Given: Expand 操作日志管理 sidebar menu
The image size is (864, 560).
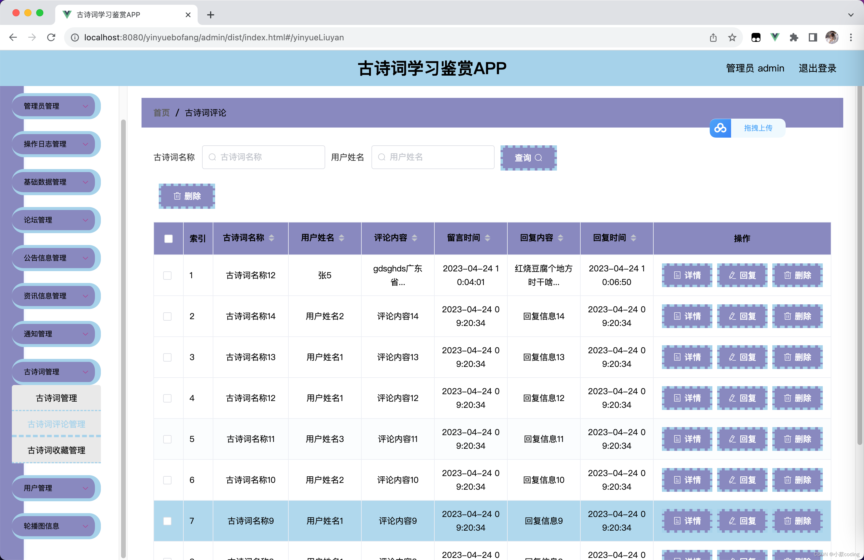Looking at the screenshot, I should click(x=56, y=144).
